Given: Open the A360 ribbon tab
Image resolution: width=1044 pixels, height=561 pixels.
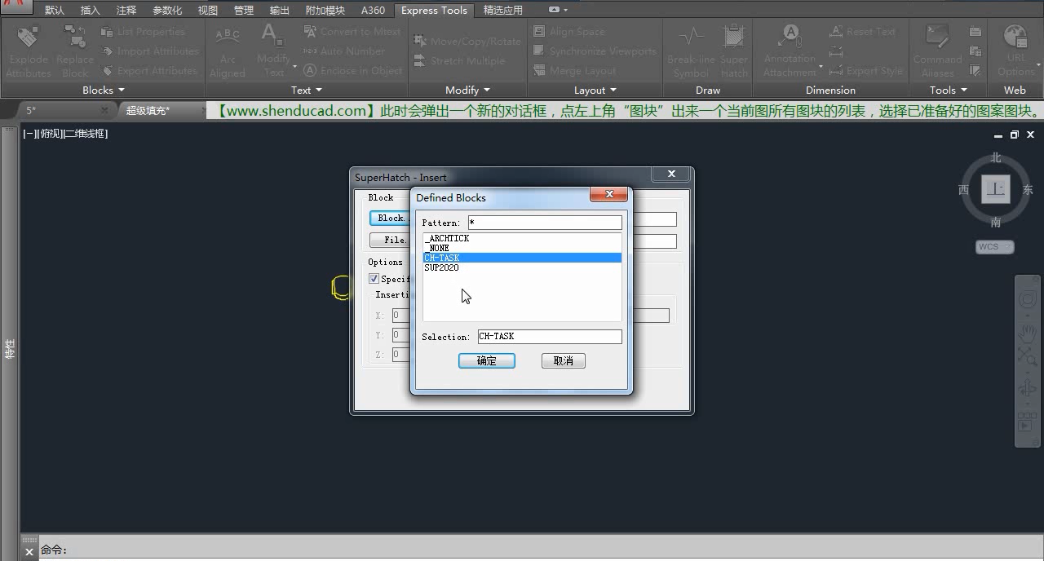Looking at the screenshot, I should 373,11.
